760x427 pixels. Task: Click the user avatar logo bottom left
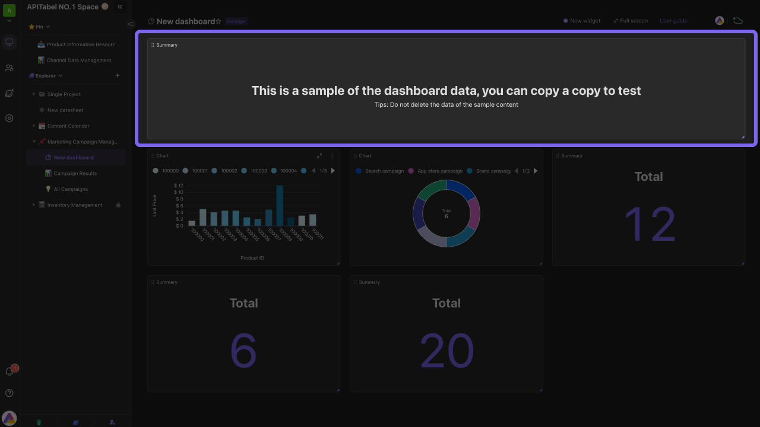(x=9, y=418)
